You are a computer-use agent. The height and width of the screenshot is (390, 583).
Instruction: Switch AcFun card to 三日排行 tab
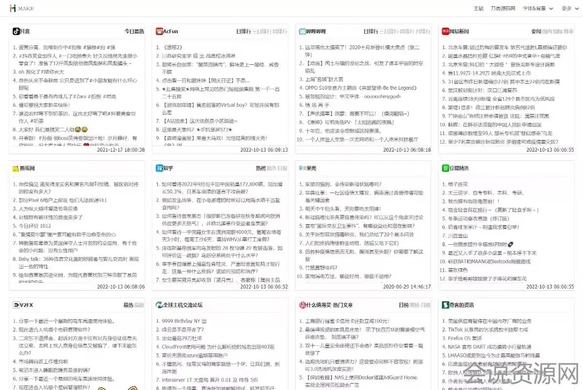[261, 32]
